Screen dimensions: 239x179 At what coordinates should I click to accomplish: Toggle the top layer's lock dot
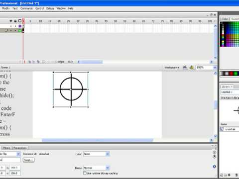15,26
